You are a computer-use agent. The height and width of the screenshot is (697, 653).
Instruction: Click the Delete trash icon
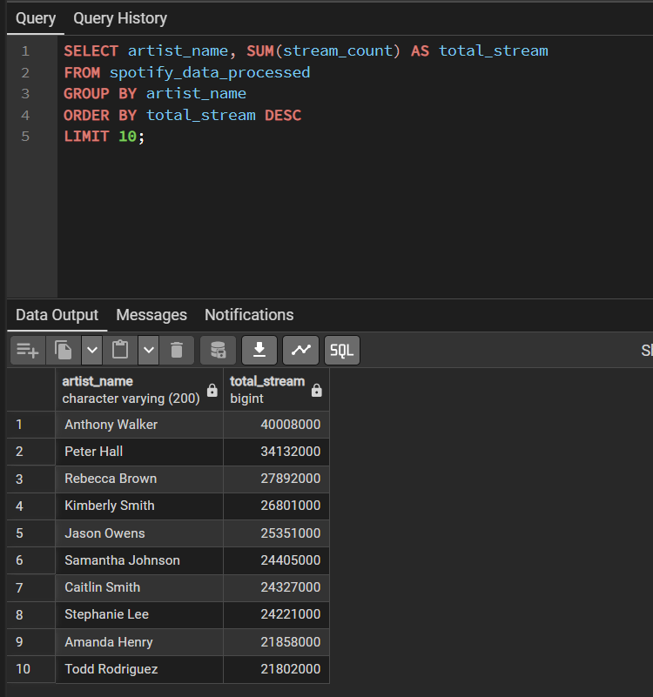coord(177,351)
